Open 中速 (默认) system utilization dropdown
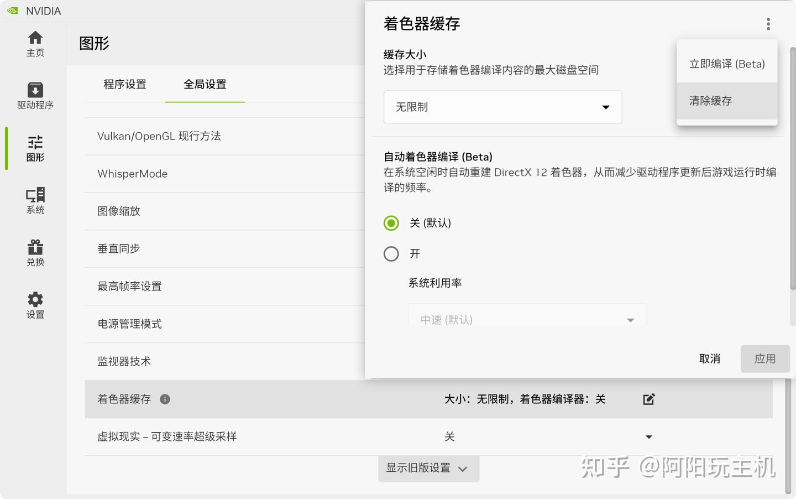The height and width of the screenshot is (499, 796). pos(527,315)
